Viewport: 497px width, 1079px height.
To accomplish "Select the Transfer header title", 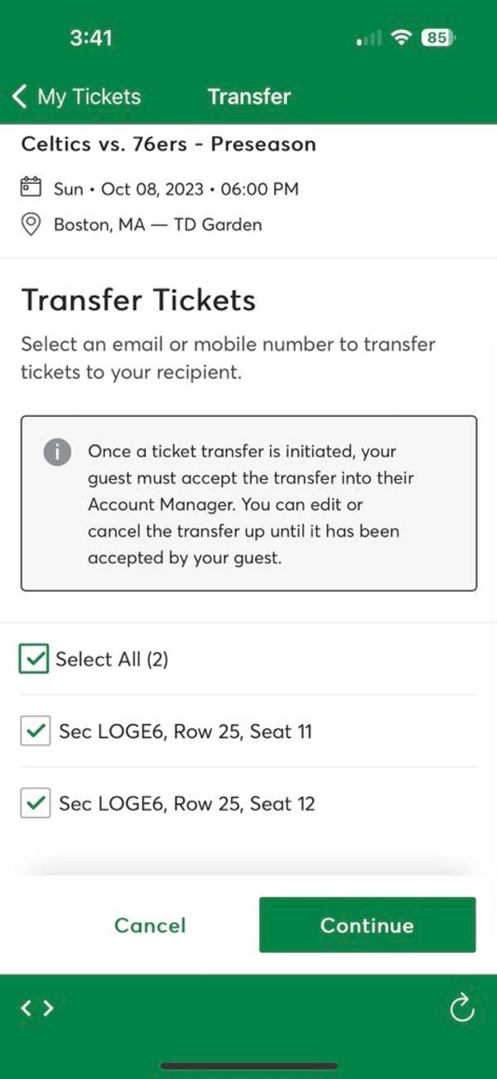I will click(249, 96).
